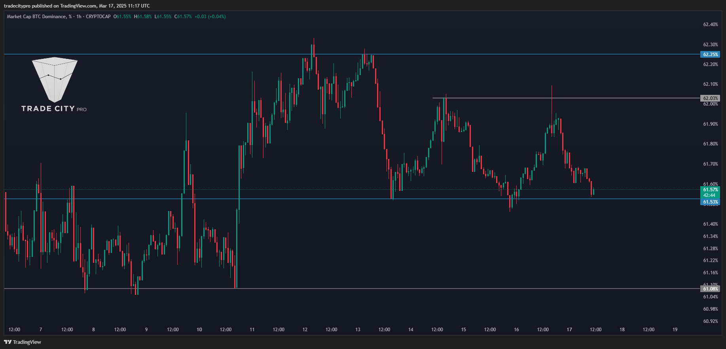Click the high value H61.58%
This screenshot has height=349, width=726.
[x=143, y=17]
